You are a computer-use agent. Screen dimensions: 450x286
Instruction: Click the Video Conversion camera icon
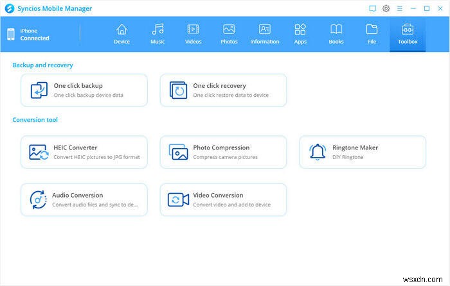(x=178, y=200)
